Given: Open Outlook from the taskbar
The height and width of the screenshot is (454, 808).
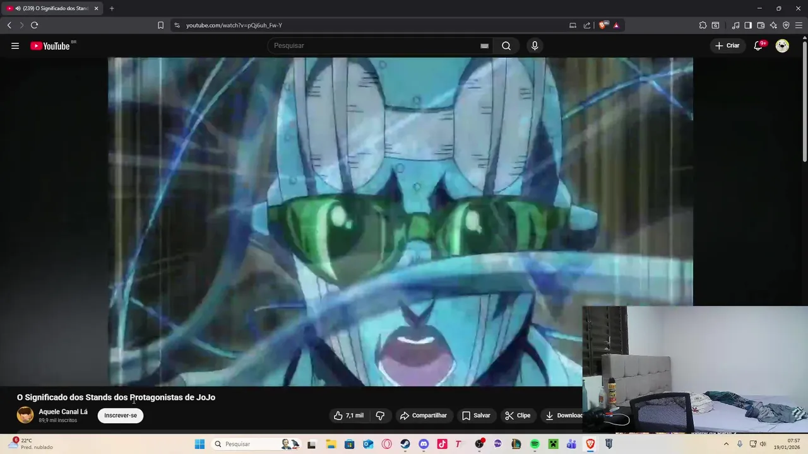Looking at the screenshot, I should coord(368,444).
